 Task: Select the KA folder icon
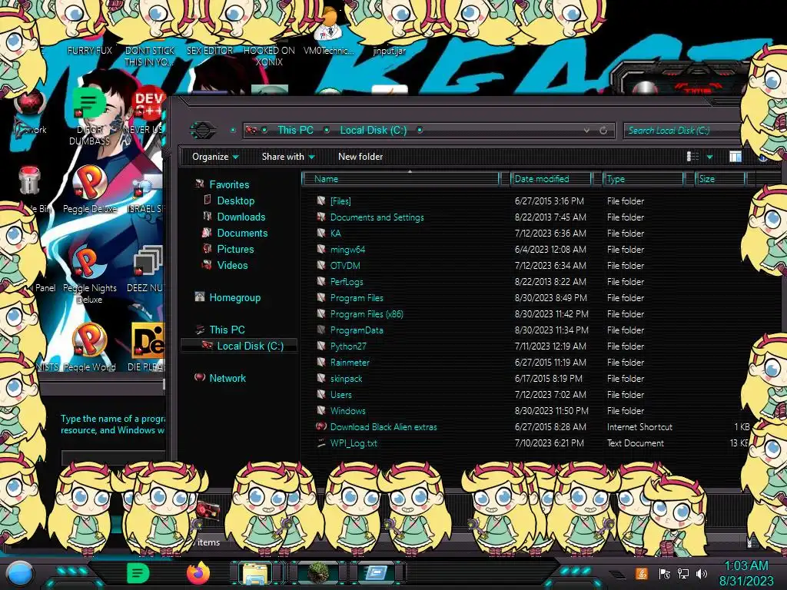click(x=321, y=234)
